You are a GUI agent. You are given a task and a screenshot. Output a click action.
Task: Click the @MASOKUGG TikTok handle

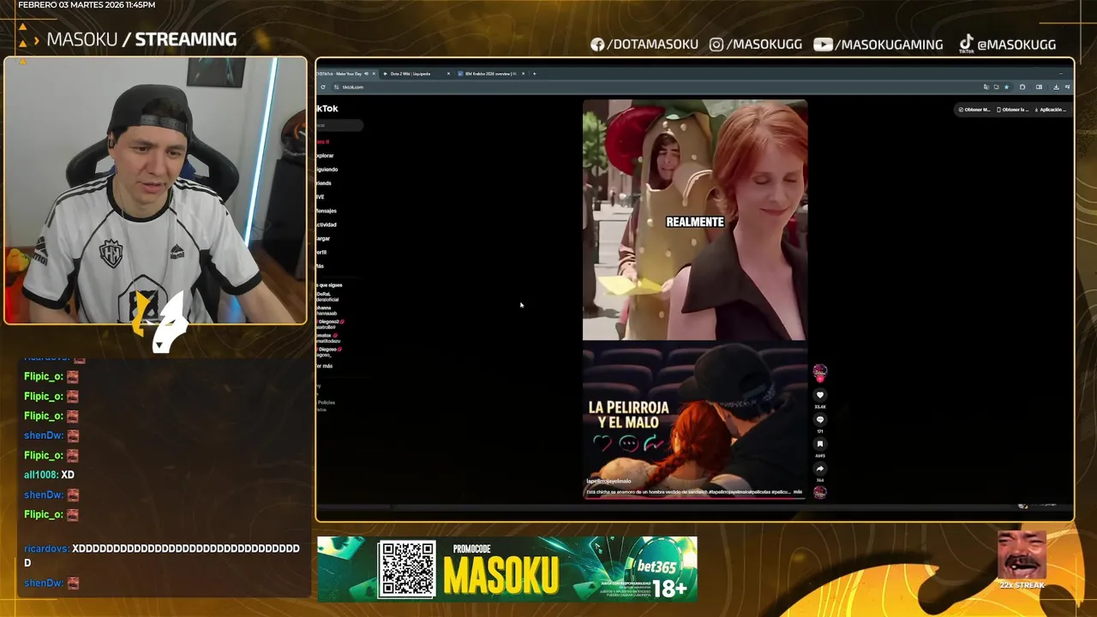coord(1007,45)
